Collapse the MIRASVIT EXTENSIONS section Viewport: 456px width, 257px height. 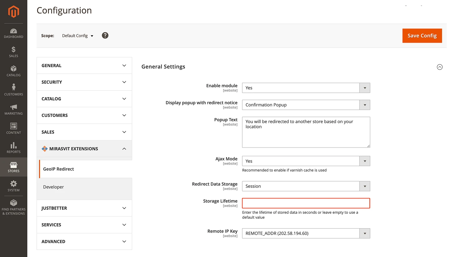coord(84,149)
